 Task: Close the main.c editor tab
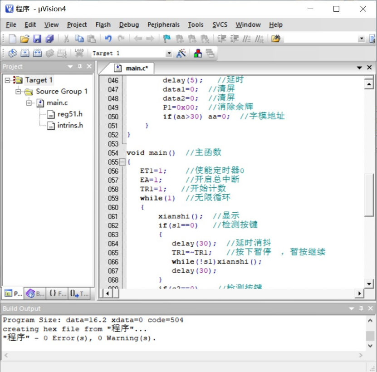(x=369, y=68)
